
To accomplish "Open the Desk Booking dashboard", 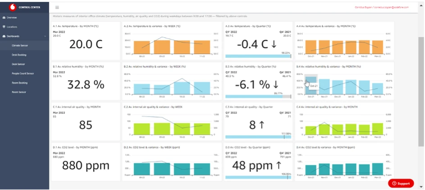I will (x=19, y=54).
